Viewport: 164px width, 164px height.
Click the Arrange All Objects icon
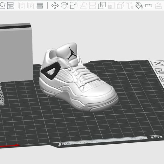pos(11,5)
